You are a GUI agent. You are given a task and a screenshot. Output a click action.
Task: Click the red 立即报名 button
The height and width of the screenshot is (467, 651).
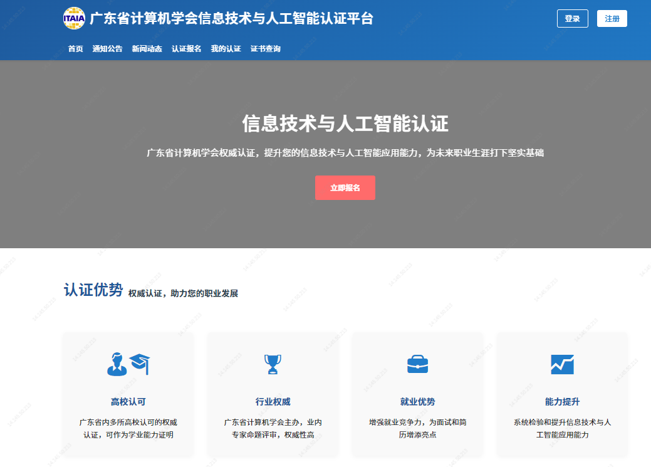click(345, 188)
